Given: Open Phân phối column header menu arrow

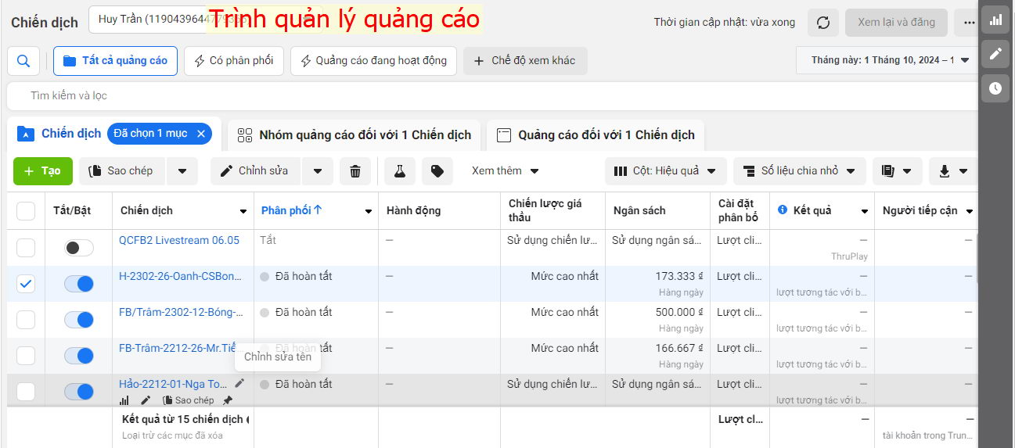Looking at the screenshot, I should pos(369,211).
